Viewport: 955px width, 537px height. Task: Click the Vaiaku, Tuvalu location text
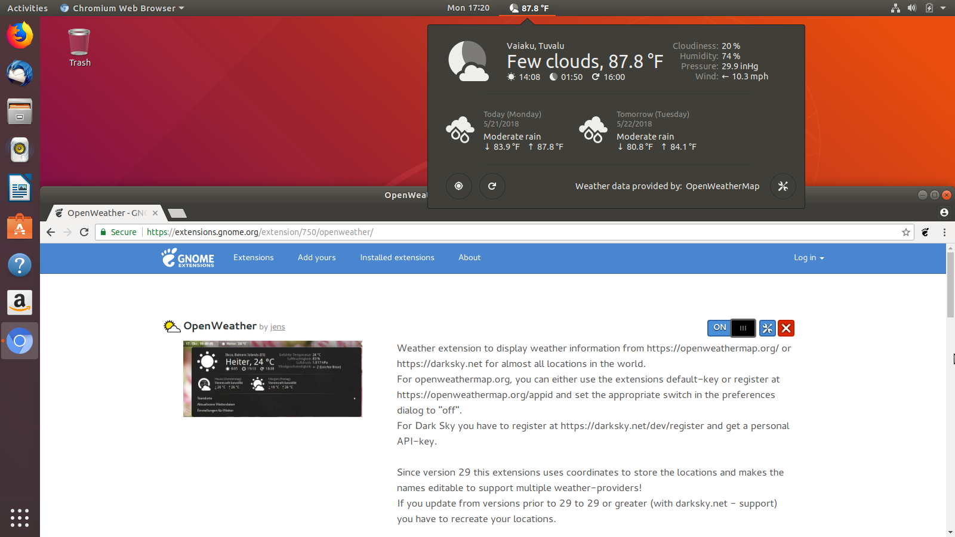(x=535, y=46)
